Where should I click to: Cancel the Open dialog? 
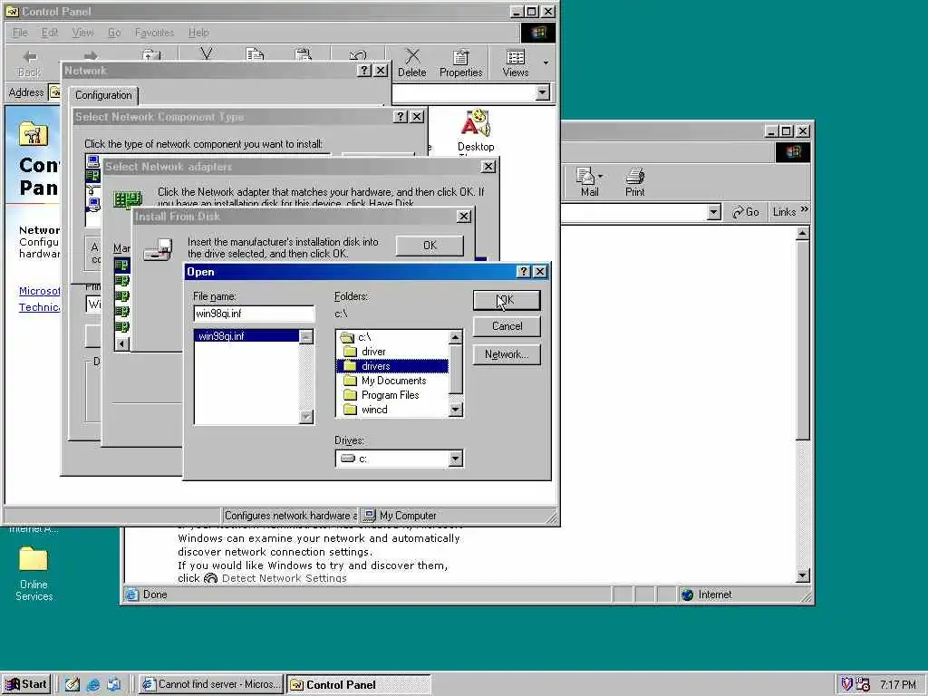[x=507, y=326]
